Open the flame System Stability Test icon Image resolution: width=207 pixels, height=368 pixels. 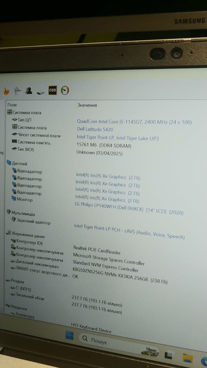(6, 91)
